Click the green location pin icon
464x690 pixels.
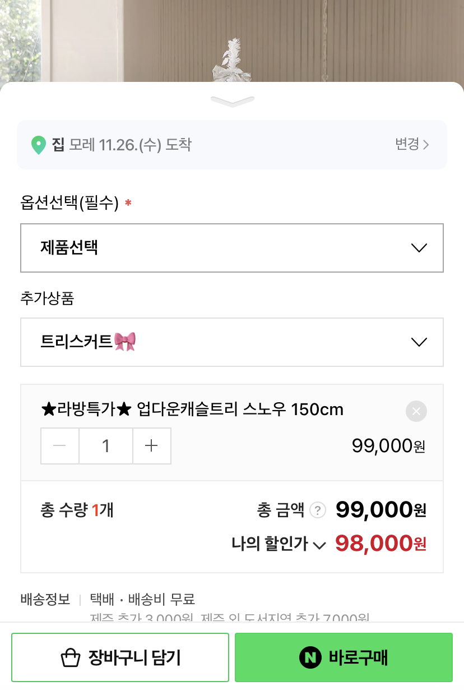[38, 145]
